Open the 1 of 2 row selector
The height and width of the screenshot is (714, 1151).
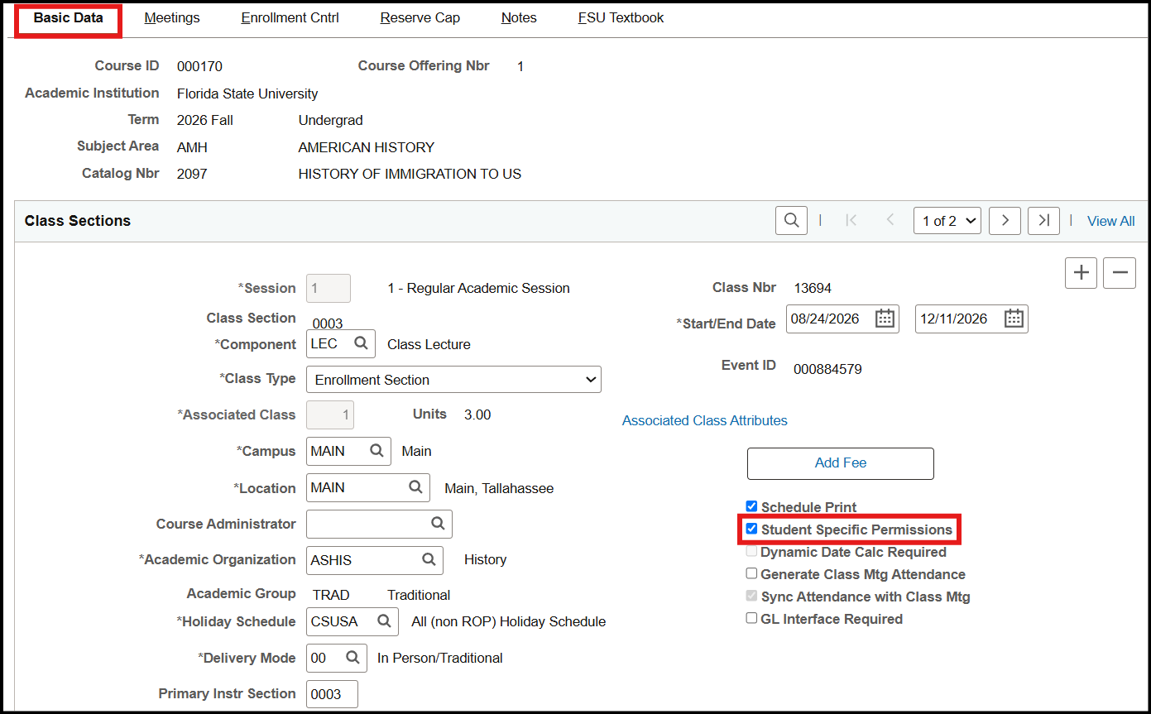coord(947,221)
